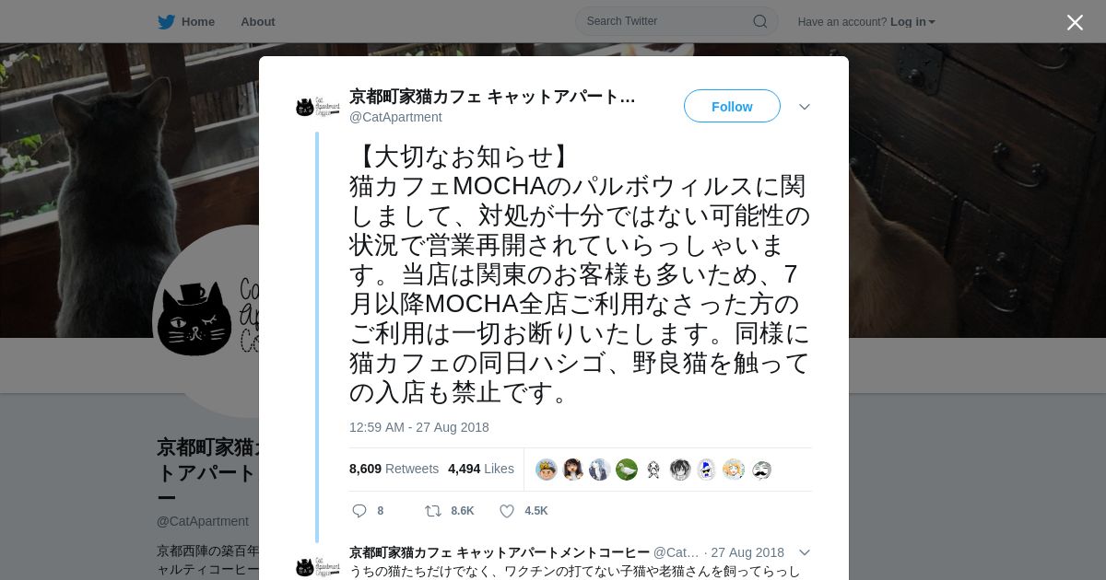The width and height of the screenshot is (1106, 580).
Task: Click the first liker avatar thumbnail
Action: coord(547,470)
